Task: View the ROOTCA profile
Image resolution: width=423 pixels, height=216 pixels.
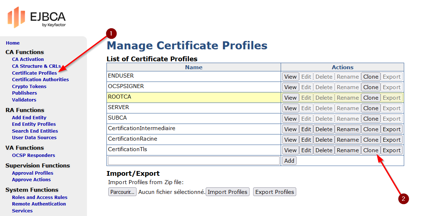Action: (290, 98)
